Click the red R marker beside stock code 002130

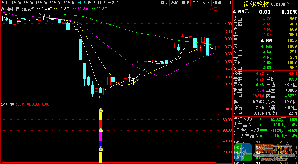287,3
